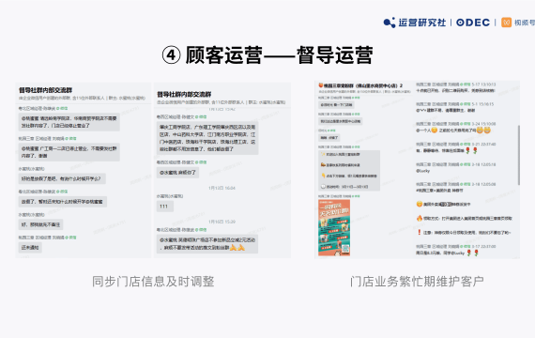Click the first 督导社群内部交流群 chat title

click(45, 90)
